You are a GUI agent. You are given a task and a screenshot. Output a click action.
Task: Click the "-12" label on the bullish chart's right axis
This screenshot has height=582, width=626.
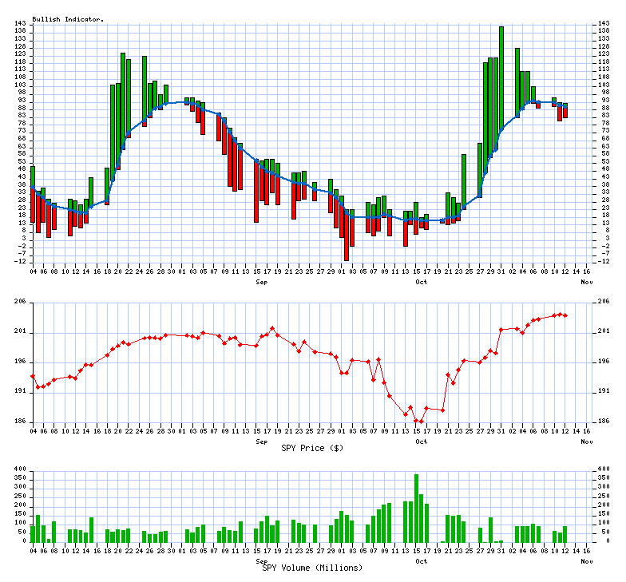pyautogui.click(x=603, y=262)
